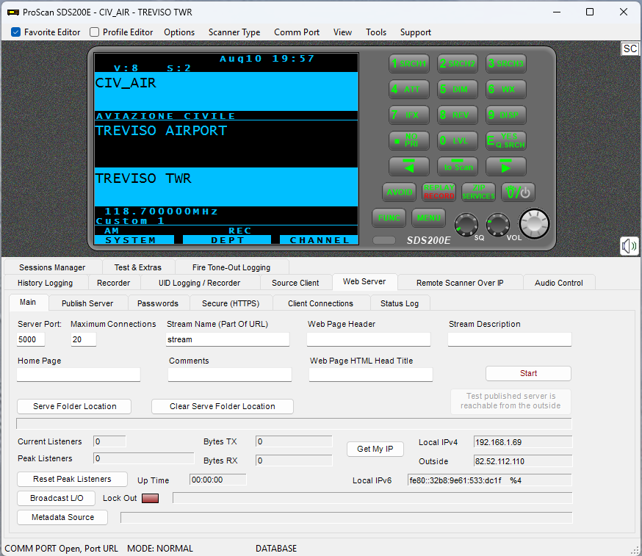This screenshot has width=642, height=556.
Task: Activate the 4 ATT keypad key
Action: tap(408, 90)
